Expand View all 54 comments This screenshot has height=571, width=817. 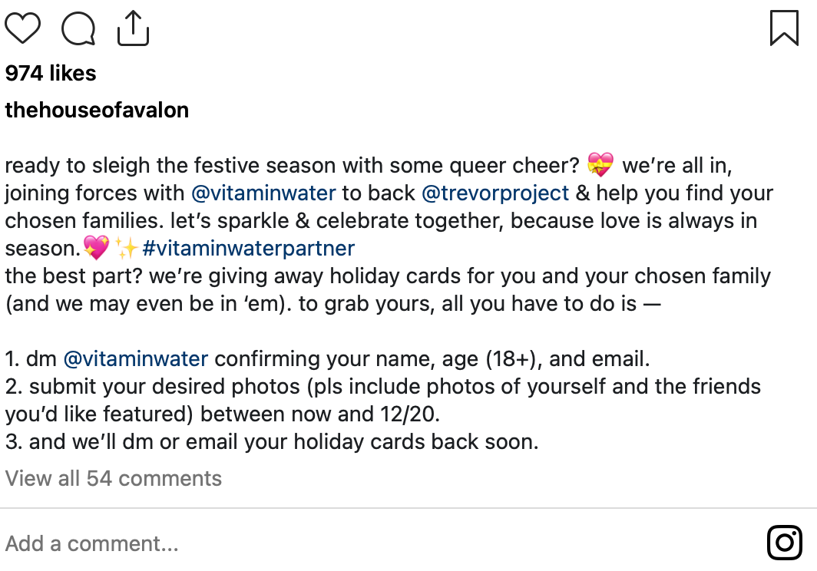[114, 478]
